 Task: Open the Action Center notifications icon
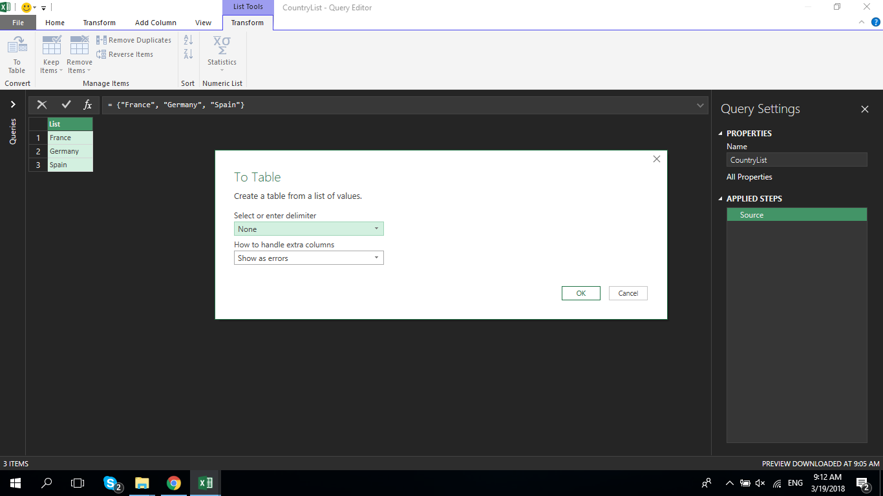tap(863, 483)
